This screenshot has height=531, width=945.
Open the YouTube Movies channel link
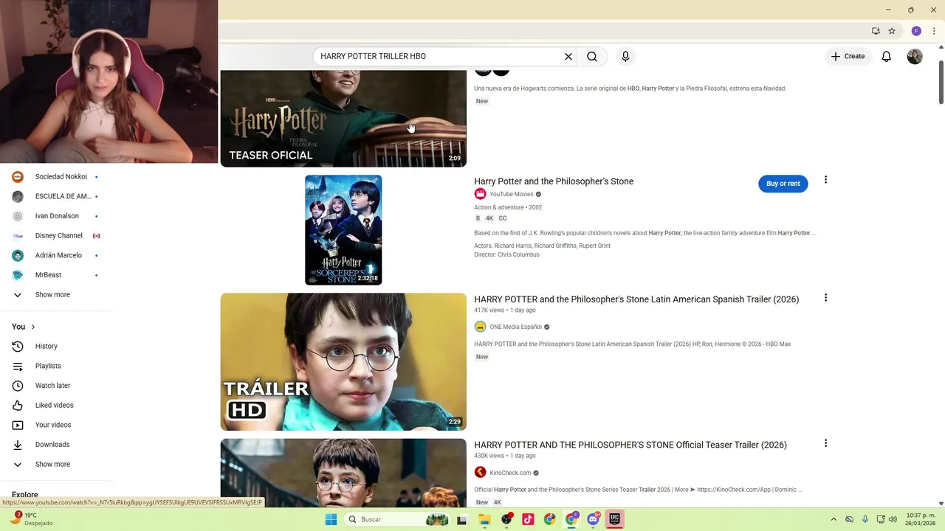click(x=512, y=194)
